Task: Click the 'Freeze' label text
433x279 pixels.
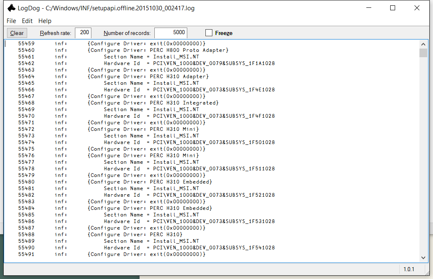Action: (x=223, y=33)
